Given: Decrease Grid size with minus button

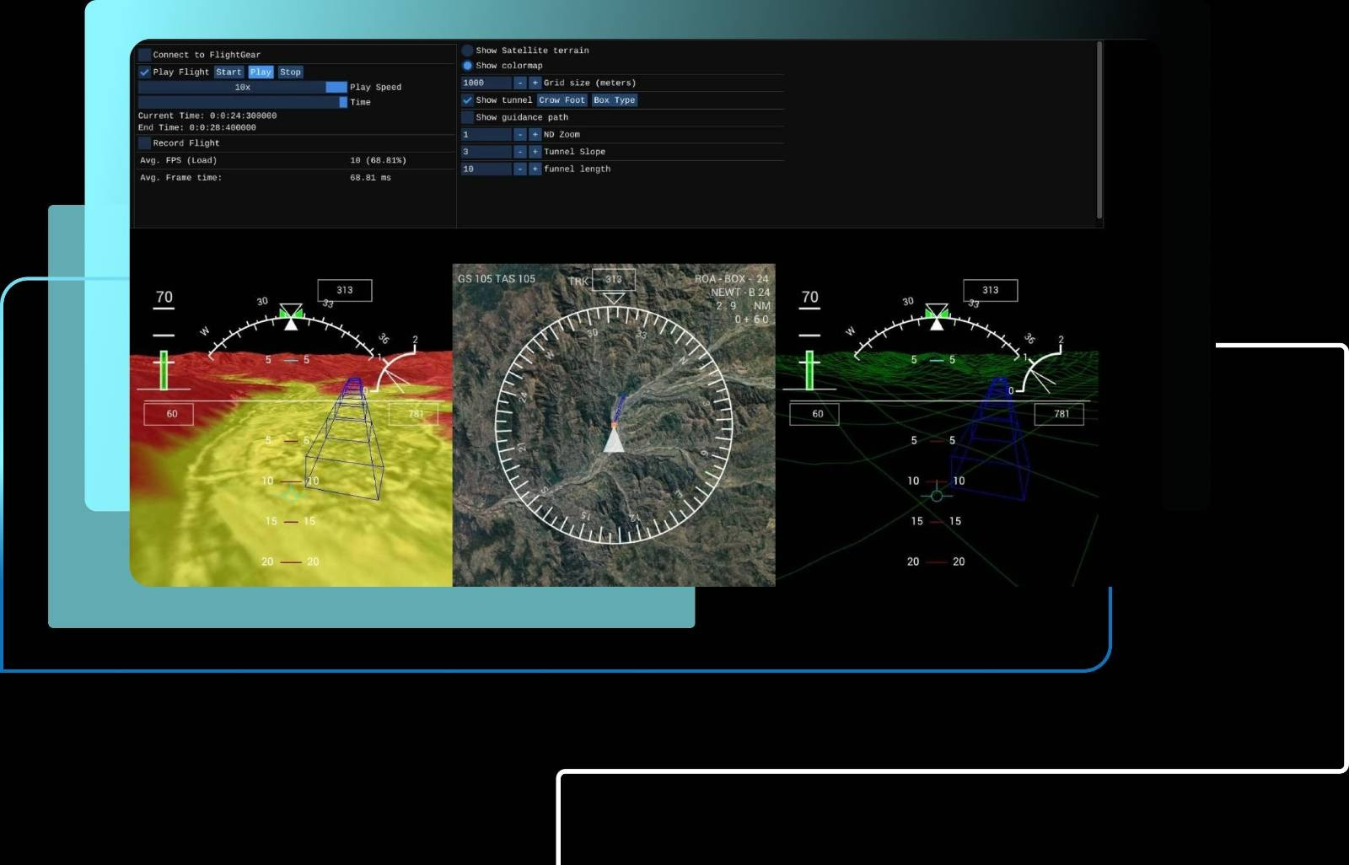Looking at the screenshot, I should [x=520, y=83].
